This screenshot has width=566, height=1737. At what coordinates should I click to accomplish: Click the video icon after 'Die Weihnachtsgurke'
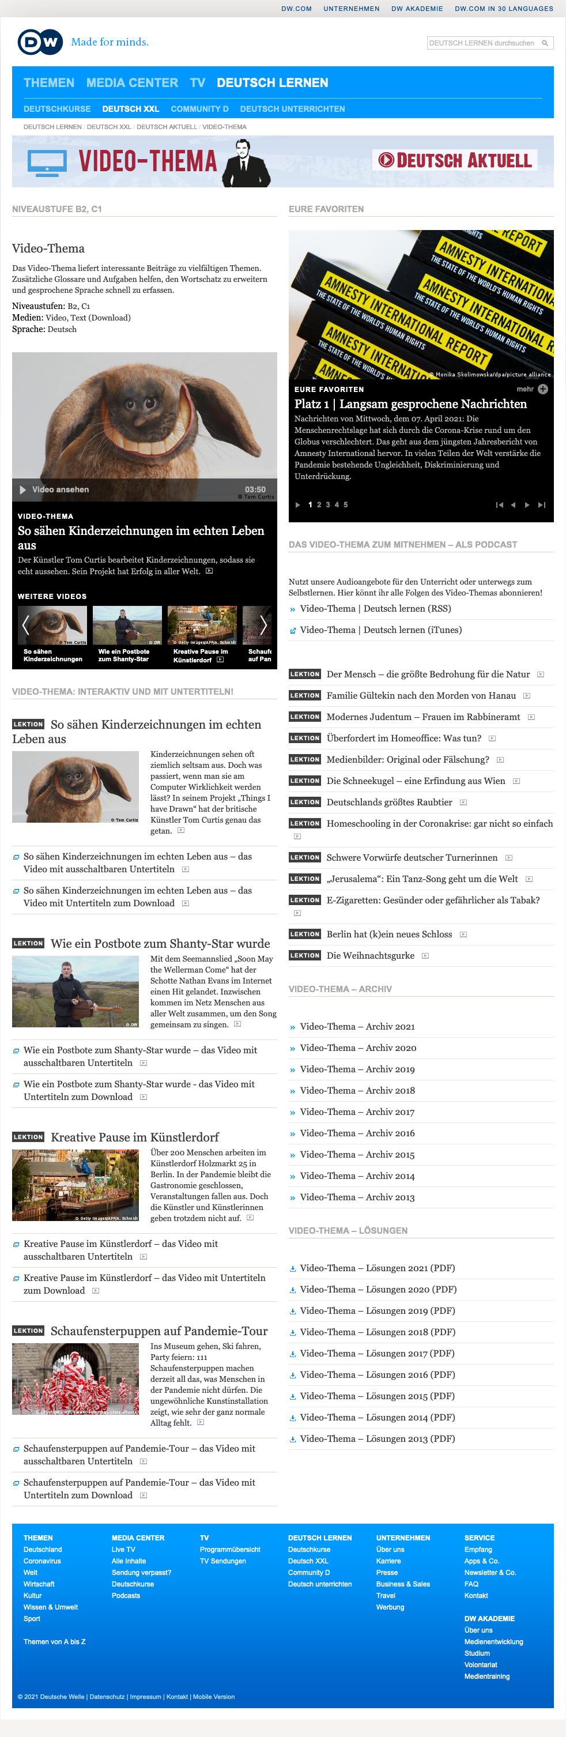(425, 955)
